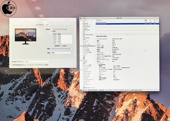
Task: Click the pane divider handle in Mac Pro window
Action: (127, 35)
